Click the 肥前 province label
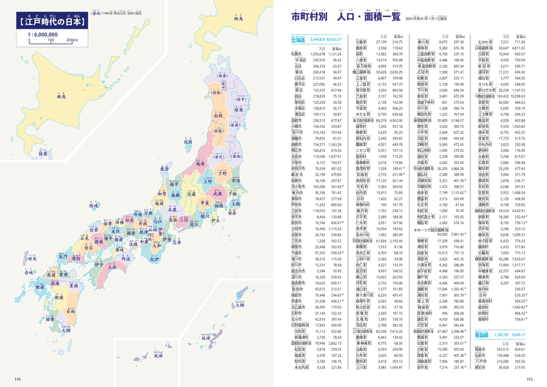Screen dimensions: 547x387 [x=40, y=287]
